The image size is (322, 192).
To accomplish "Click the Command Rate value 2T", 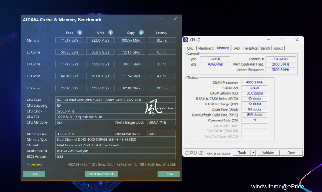I will click(x=254, y=120).
